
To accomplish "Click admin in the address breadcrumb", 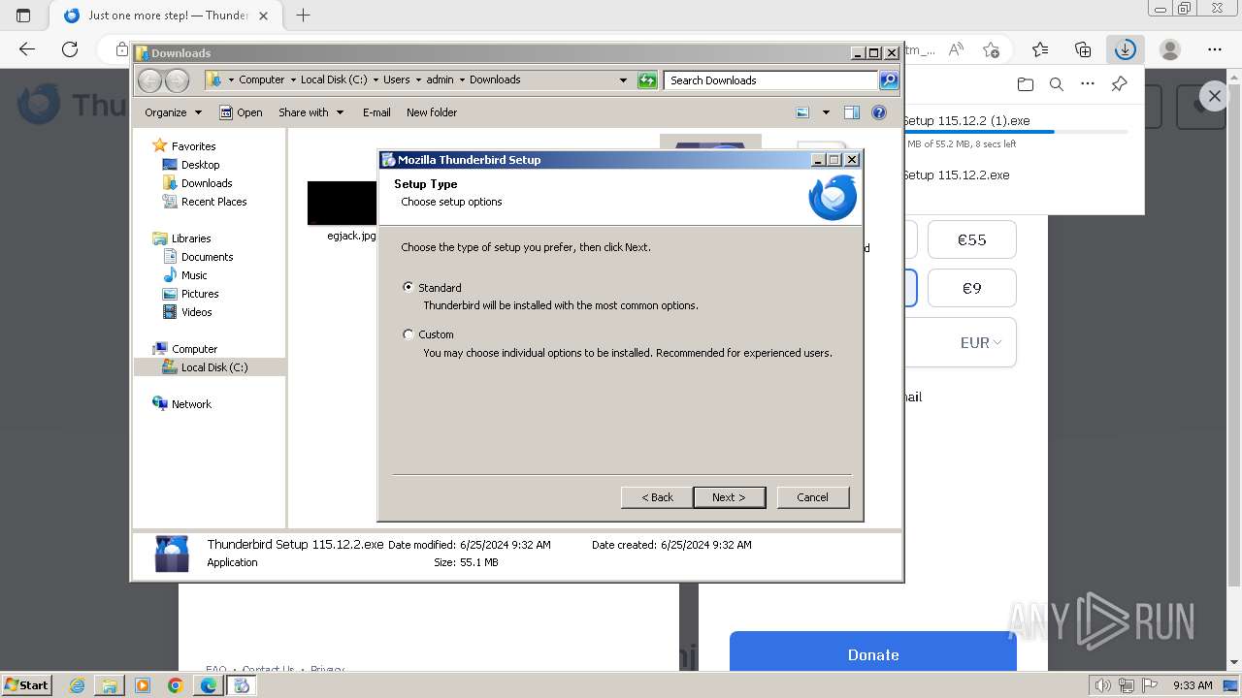I will (x=440, y=79).
